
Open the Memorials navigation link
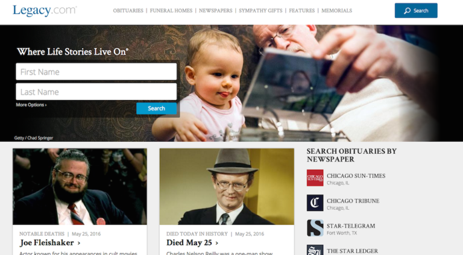336,11
